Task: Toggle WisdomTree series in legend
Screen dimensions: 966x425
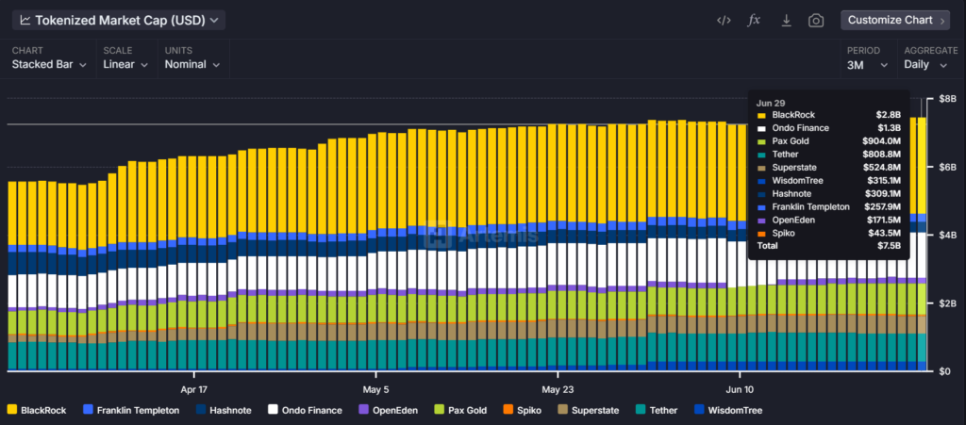Action: point(727,410)
